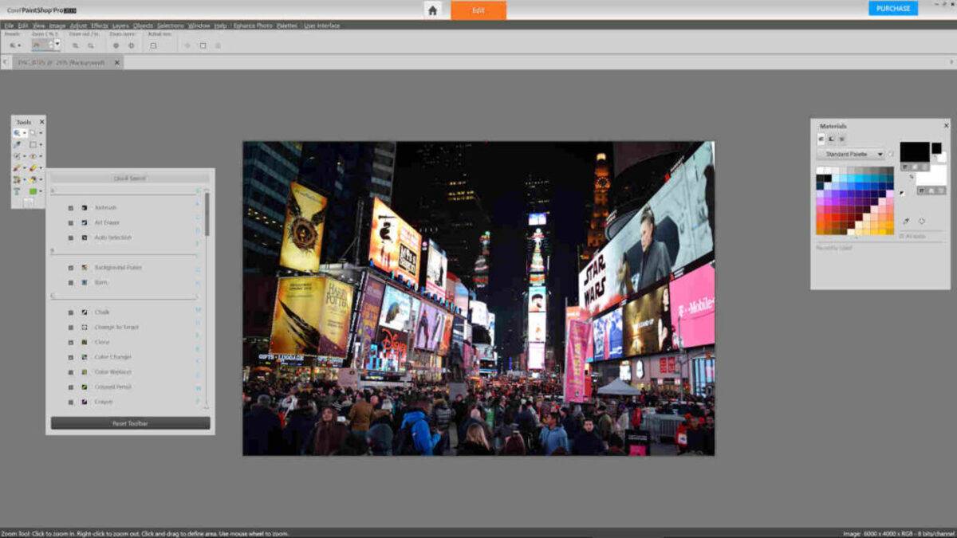Select the green shape tool in Tools palette
This screenshot has height=538, width=957.
tap(33, 191)
